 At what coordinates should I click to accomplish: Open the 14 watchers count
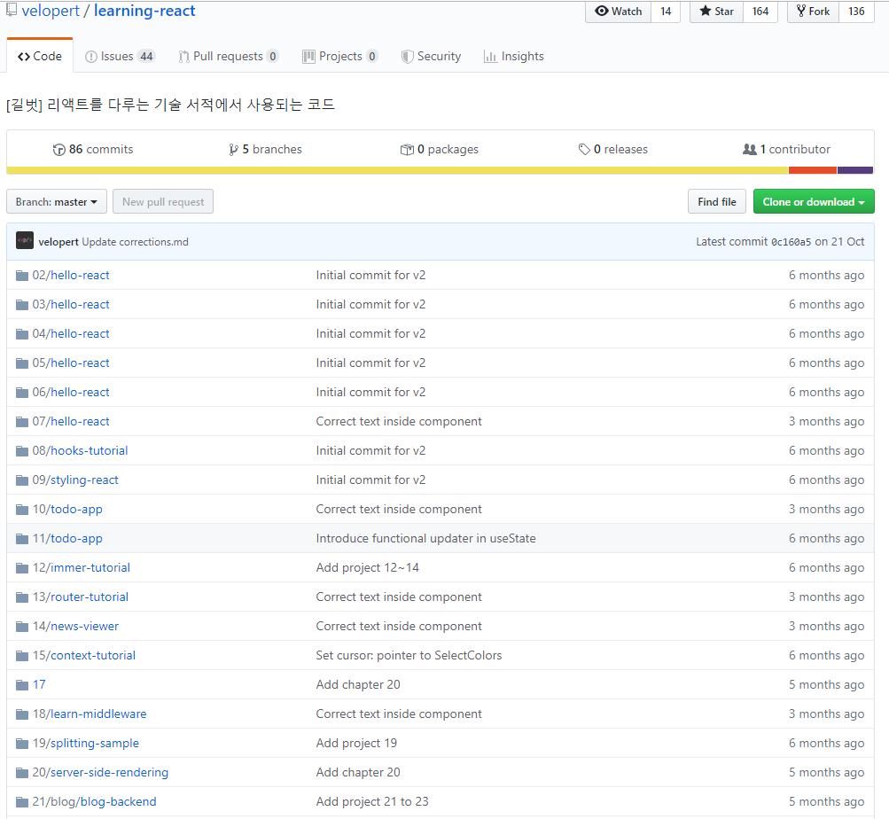tap(666, 12)
